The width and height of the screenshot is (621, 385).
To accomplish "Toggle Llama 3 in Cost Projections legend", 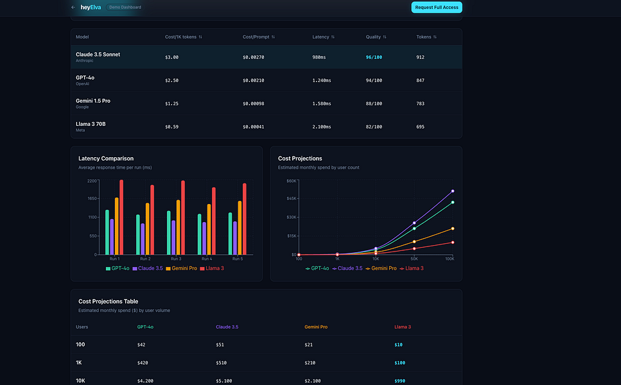I will coord(412,268).
